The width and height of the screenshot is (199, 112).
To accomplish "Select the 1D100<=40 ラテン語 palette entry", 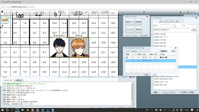I will pyautogui.click(x=161, y=82).
